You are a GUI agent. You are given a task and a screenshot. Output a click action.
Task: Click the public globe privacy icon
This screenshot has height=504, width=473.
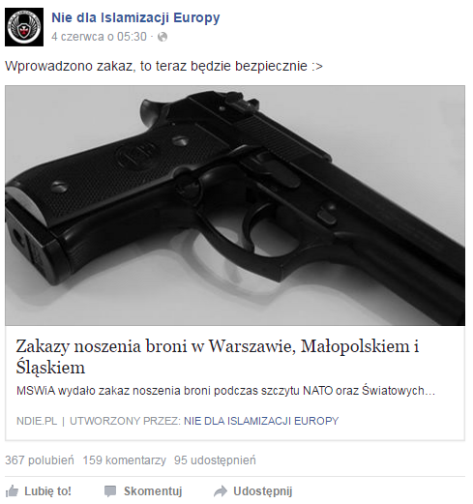tap(163, 37)
